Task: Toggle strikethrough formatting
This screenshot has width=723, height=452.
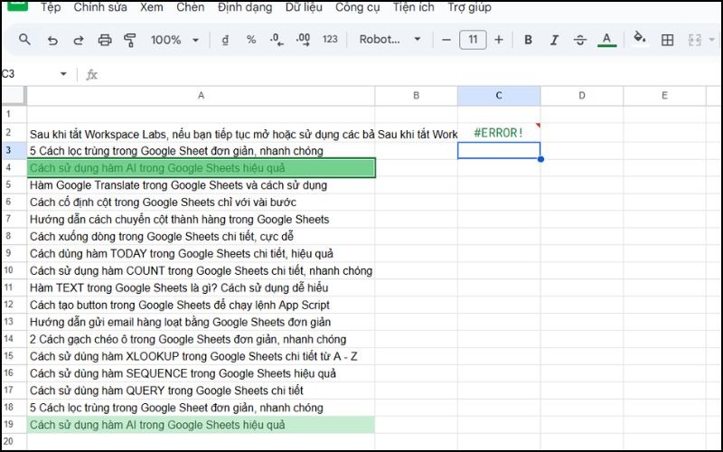Action: click(580, 40)
